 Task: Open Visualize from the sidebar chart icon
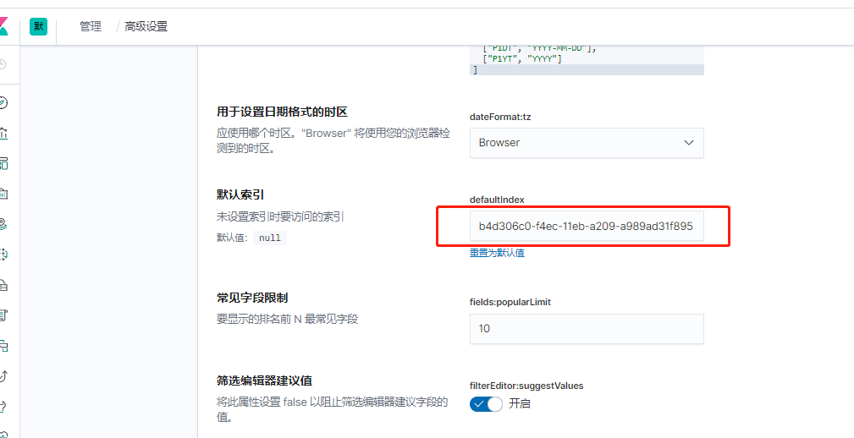click(x=3, y=134)
